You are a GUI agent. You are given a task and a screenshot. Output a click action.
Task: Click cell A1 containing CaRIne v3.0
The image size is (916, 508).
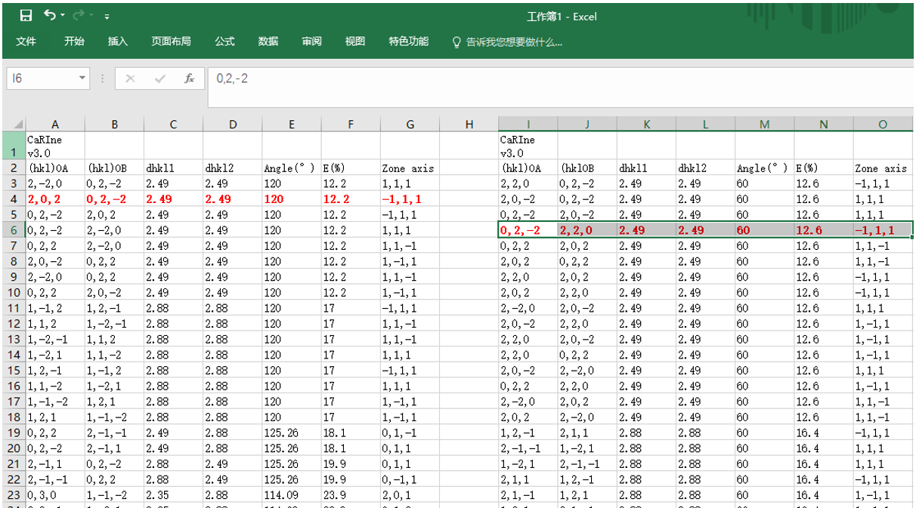pos(55,145)
